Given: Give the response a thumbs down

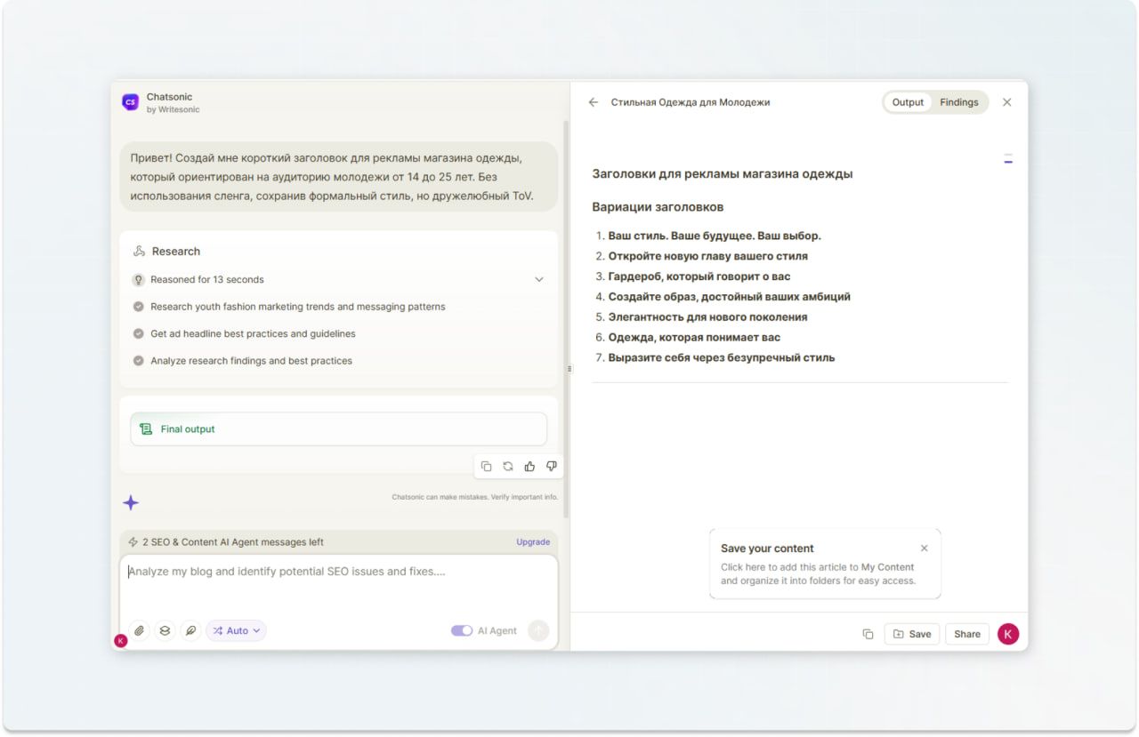Looking at the screenshot, I should click(x=552, y=466).
